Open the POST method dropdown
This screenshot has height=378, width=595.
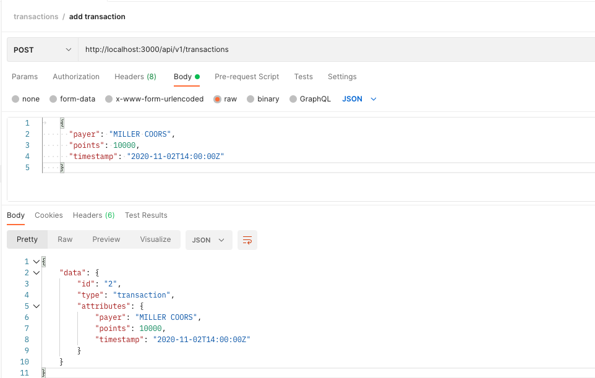pos(43,49)
